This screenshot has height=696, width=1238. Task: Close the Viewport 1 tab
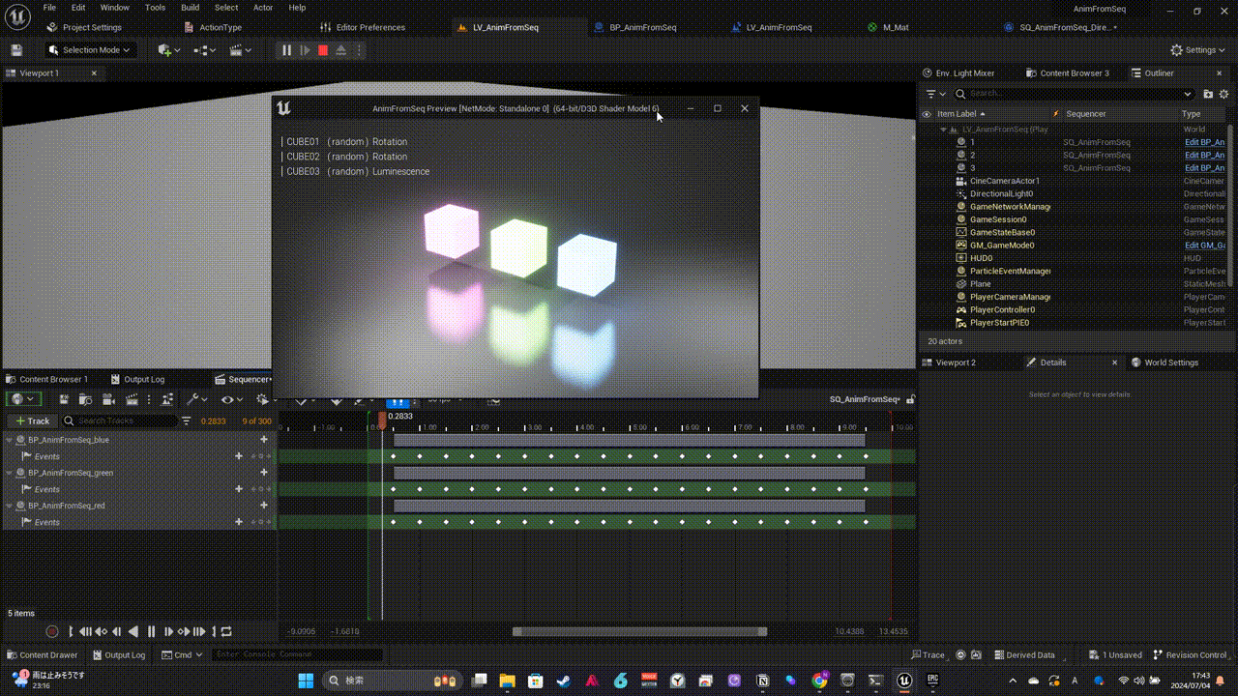[x=94, y=73]
